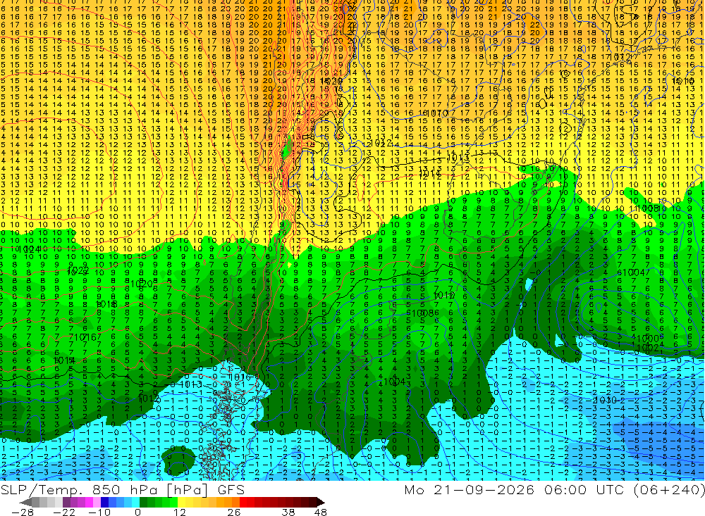Pick the yellow swatch at the 12 mark
This screenshot has width=705, height=516.
(182, 503)
